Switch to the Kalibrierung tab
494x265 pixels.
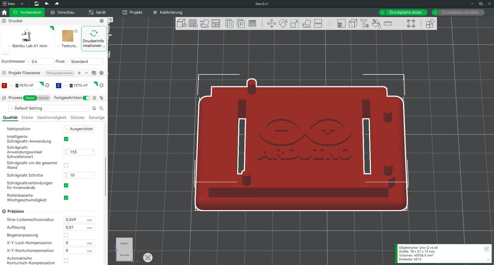(x=168, y=12)
